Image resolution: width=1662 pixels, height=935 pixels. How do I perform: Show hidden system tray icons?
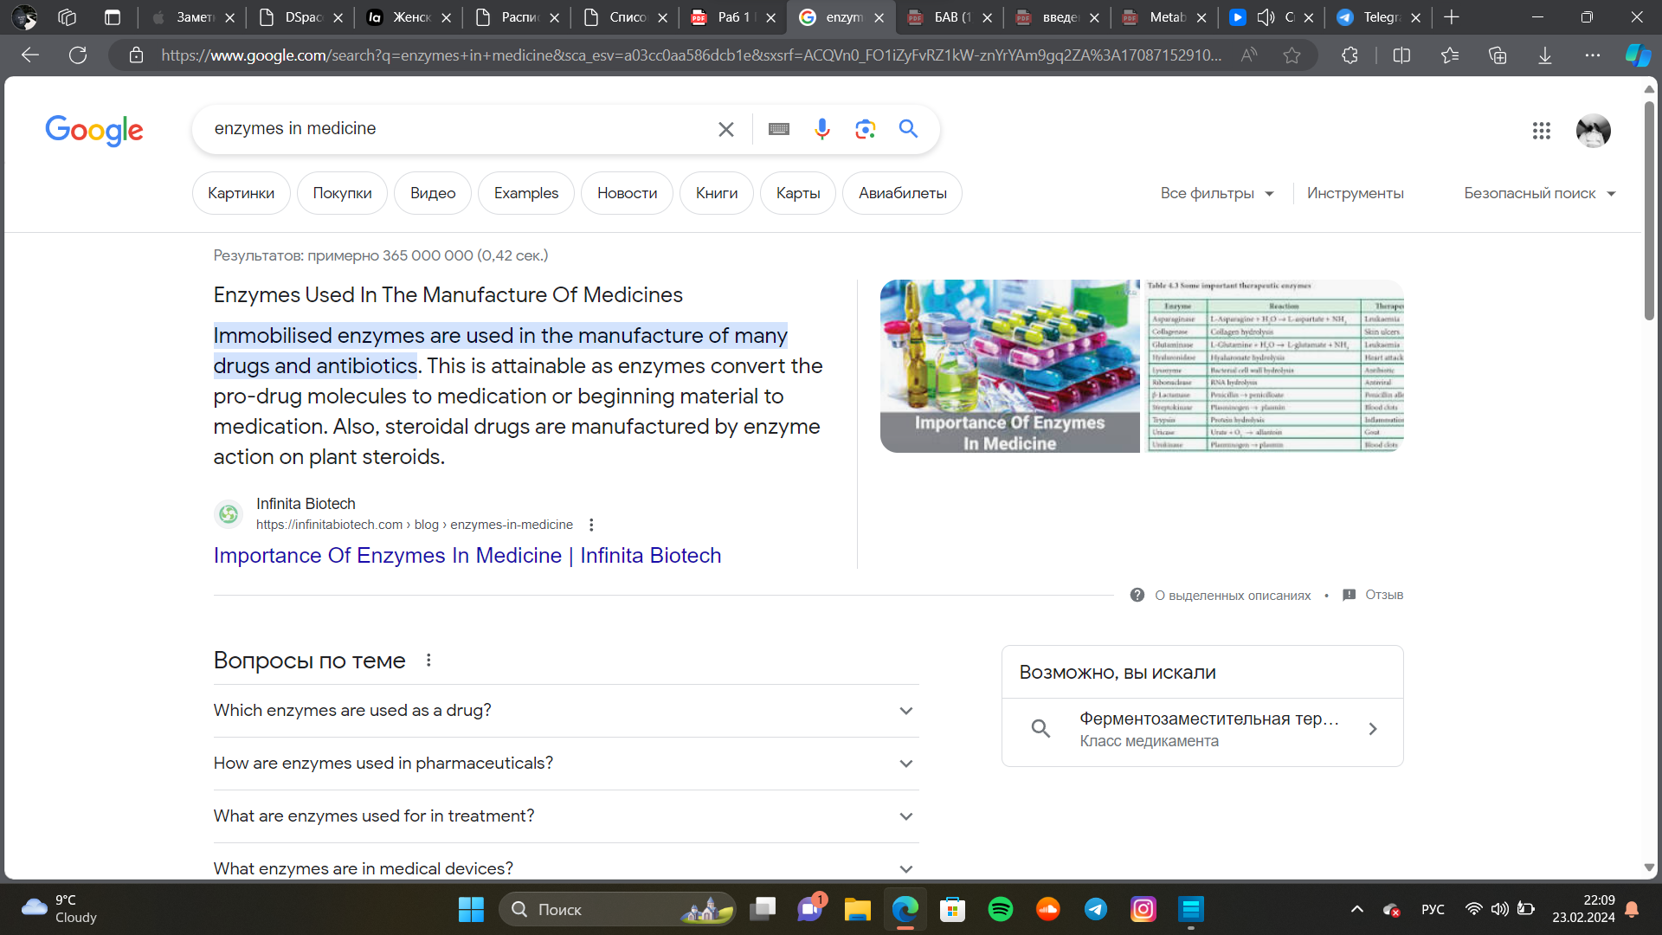(x=1357, y=909)
